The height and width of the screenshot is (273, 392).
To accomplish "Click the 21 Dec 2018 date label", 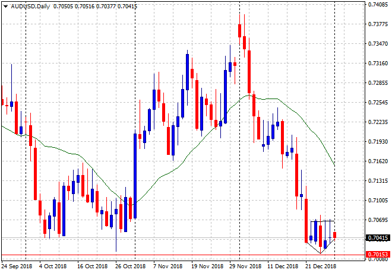I will (x=321, y=266).
